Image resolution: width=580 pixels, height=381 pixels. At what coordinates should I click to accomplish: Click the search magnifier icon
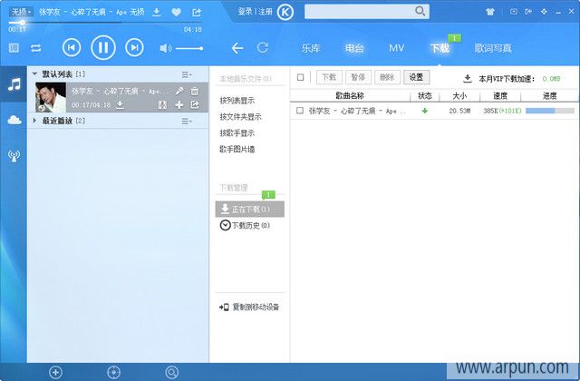coord(420,11)
